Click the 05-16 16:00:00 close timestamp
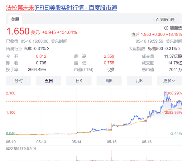 point(35,41)
